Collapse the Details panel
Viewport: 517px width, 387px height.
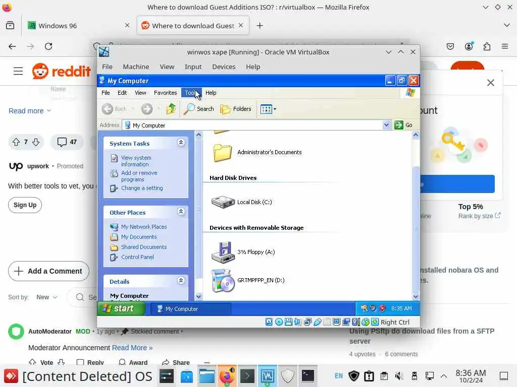tap(181, 280)
